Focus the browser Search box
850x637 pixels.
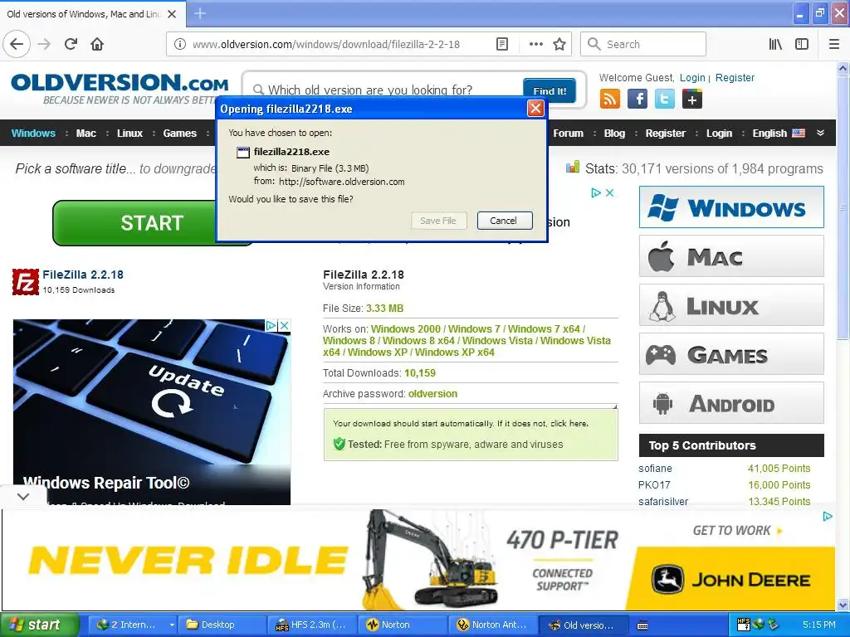click(x=643, y=44)
